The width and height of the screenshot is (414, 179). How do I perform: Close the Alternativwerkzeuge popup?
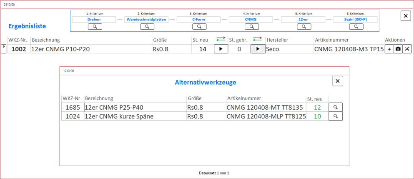click(338, 81)
